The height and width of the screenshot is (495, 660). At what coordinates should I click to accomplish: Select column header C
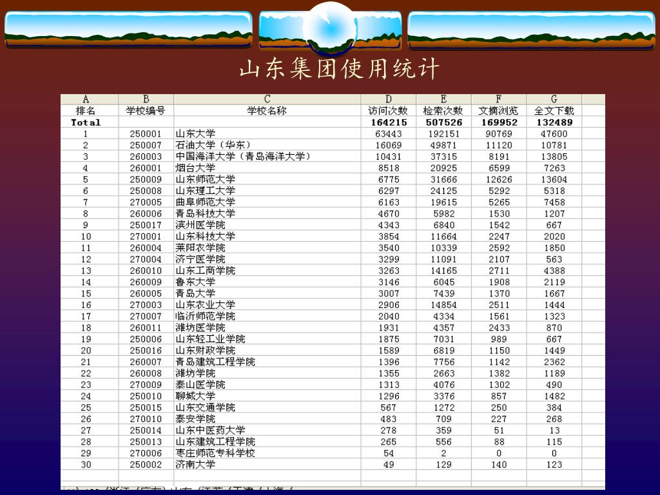click(x=267, y=99)
